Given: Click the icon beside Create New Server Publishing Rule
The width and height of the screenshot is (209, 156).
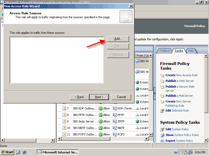Looking at the screenshot, I should [x=162, y=101].
